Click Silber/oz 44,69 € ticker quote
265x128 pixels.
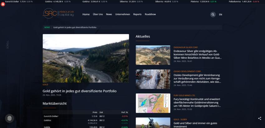point(167,2)
